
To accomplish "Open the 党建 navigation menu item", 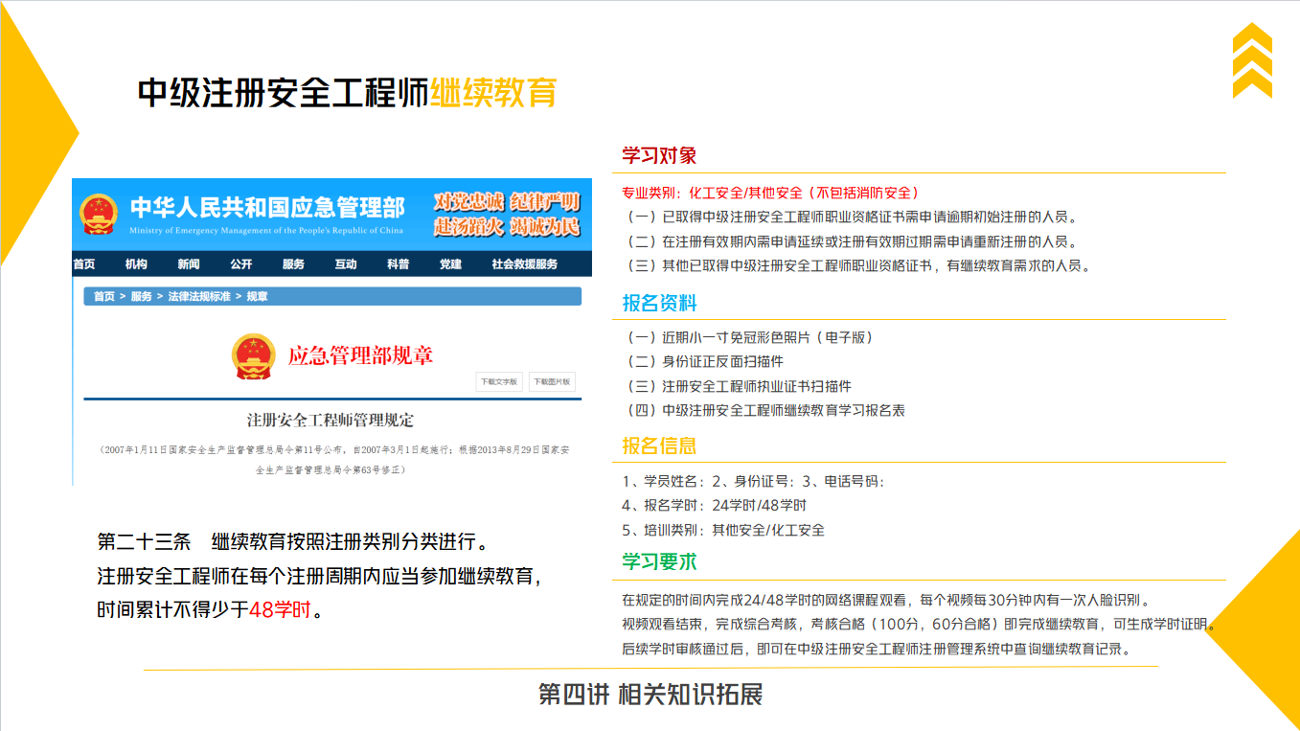I will pos(450,264).
